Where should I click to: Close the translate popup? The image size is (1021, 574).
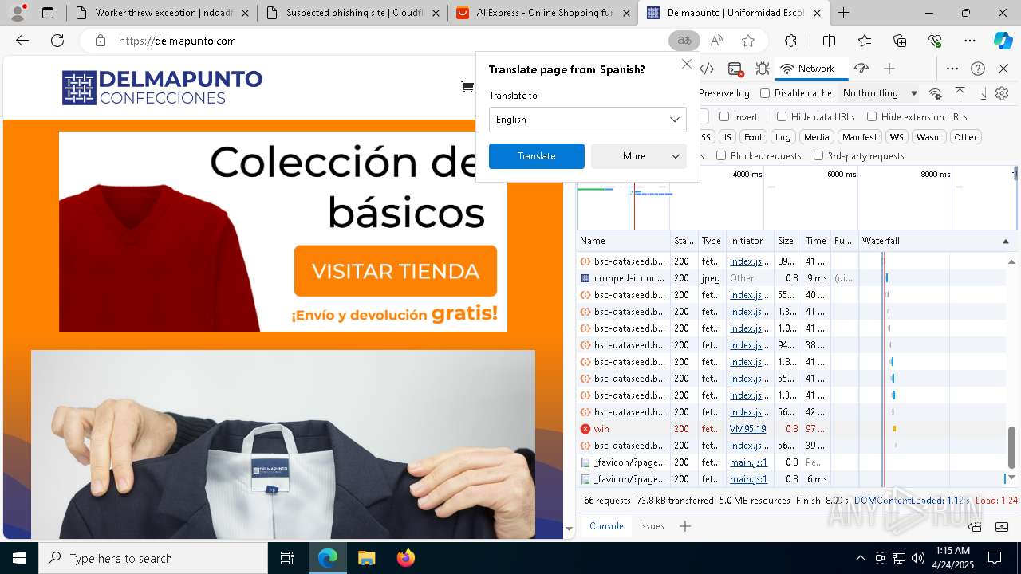[x=687, y=64]
